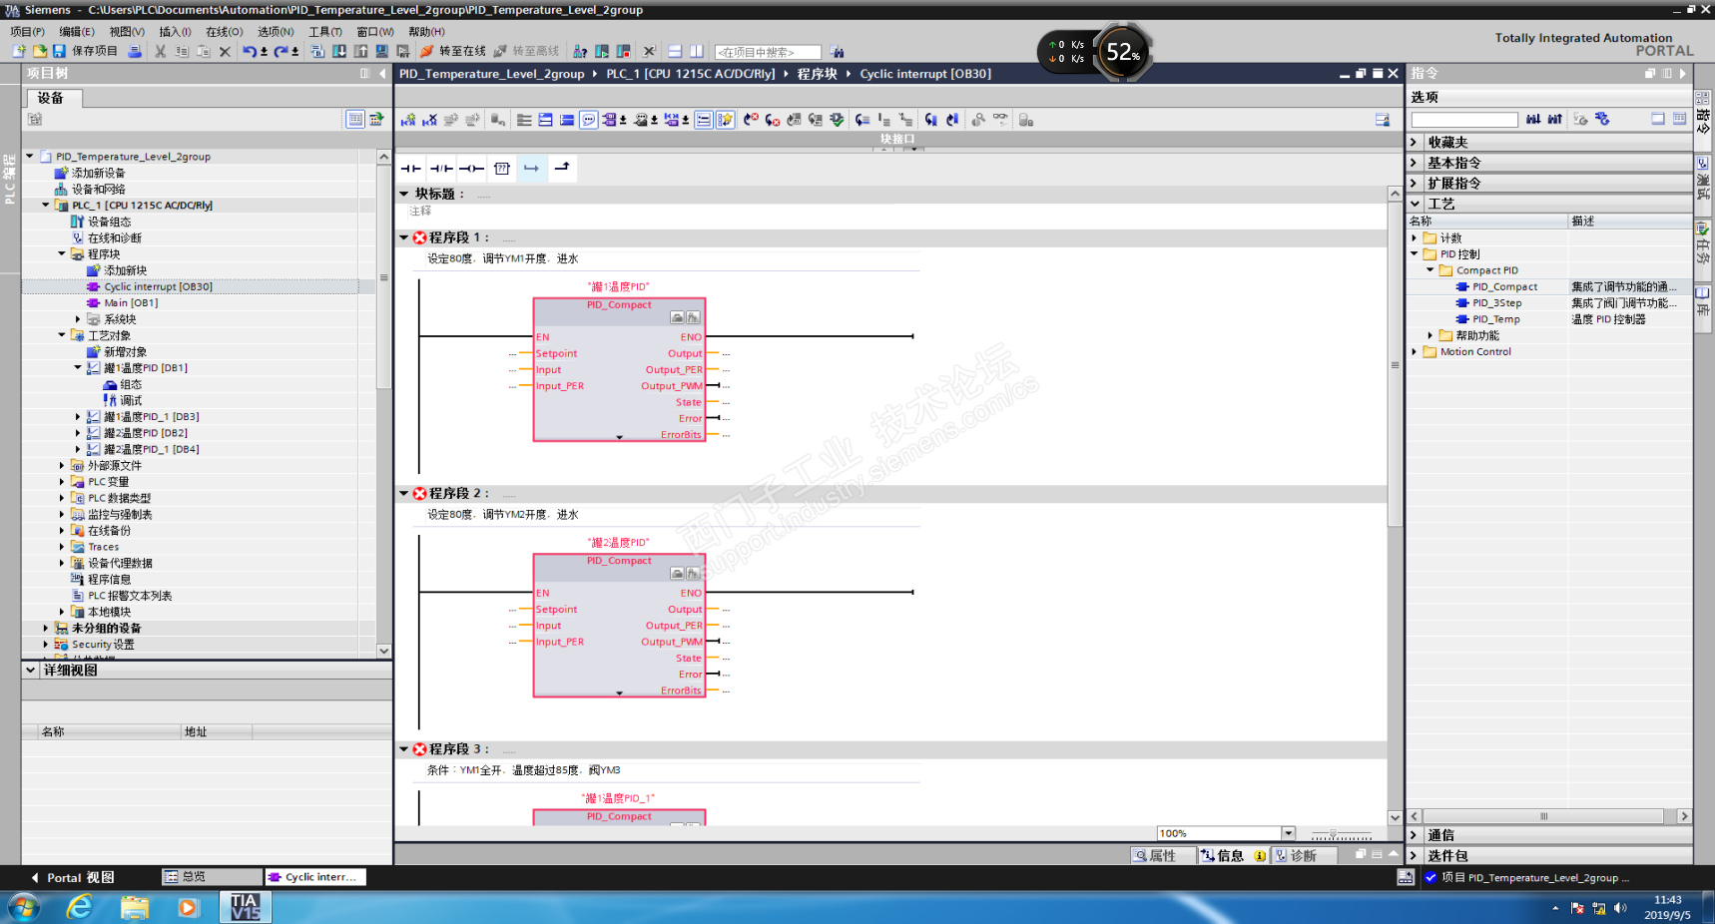The height and width of the screenshot is (924, 1715).
Task: Click the split editor horizontally icon
Action: tap(675, 51)
